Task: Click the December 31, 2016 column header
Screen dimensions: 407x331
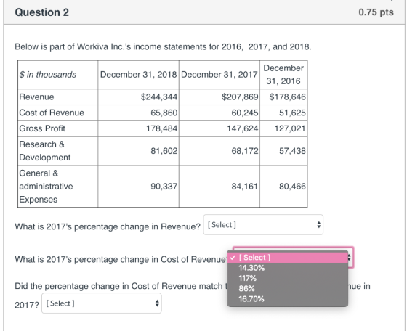Action: 283,75
